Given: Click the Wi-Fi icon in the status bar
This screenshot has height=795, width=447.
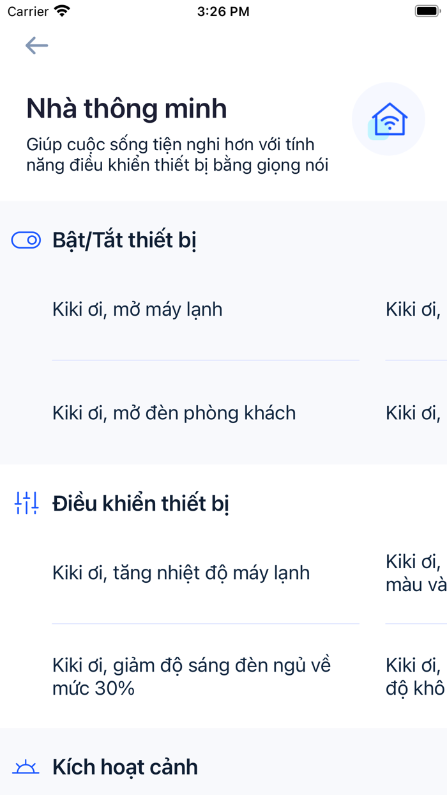Looking at the screenshot, I should 62,10.
